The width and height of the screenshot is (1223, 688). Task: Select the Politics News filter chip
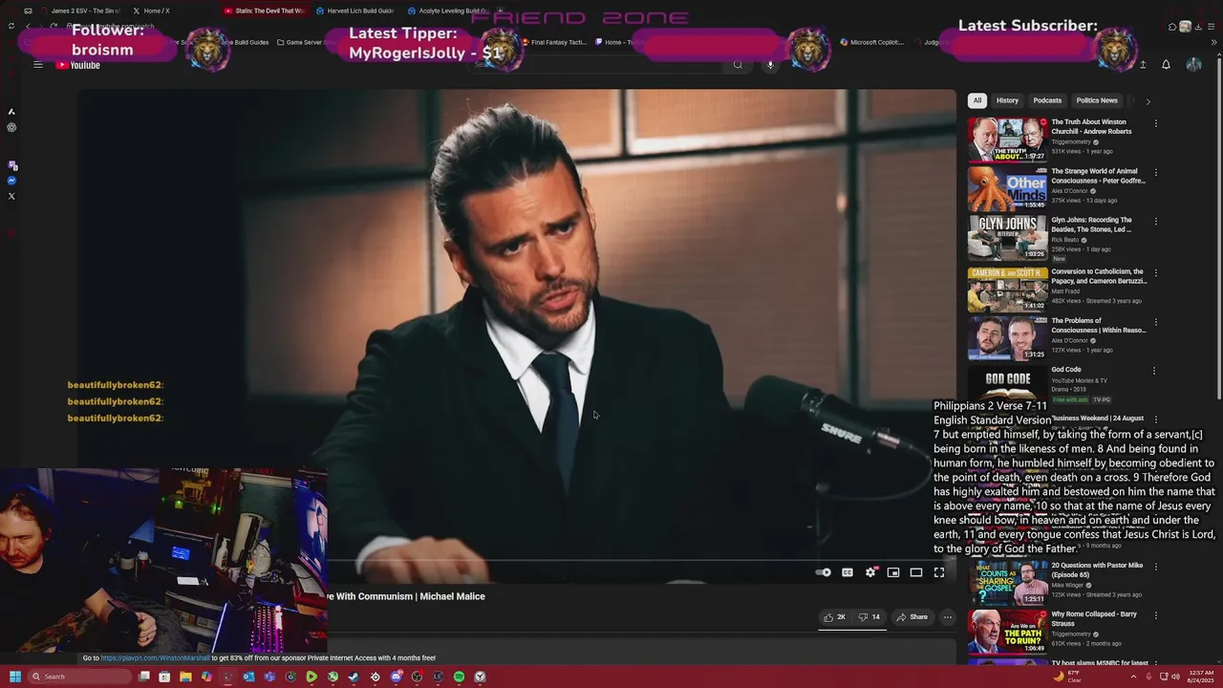click(x=1097, y=100)
